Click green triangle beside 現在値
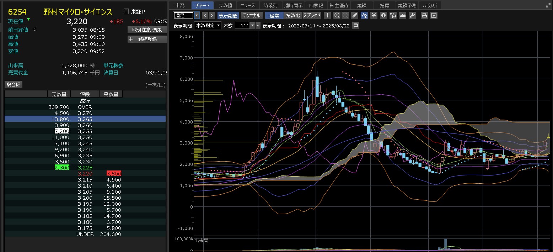This screenshot has width=553, height=252. 28,19
